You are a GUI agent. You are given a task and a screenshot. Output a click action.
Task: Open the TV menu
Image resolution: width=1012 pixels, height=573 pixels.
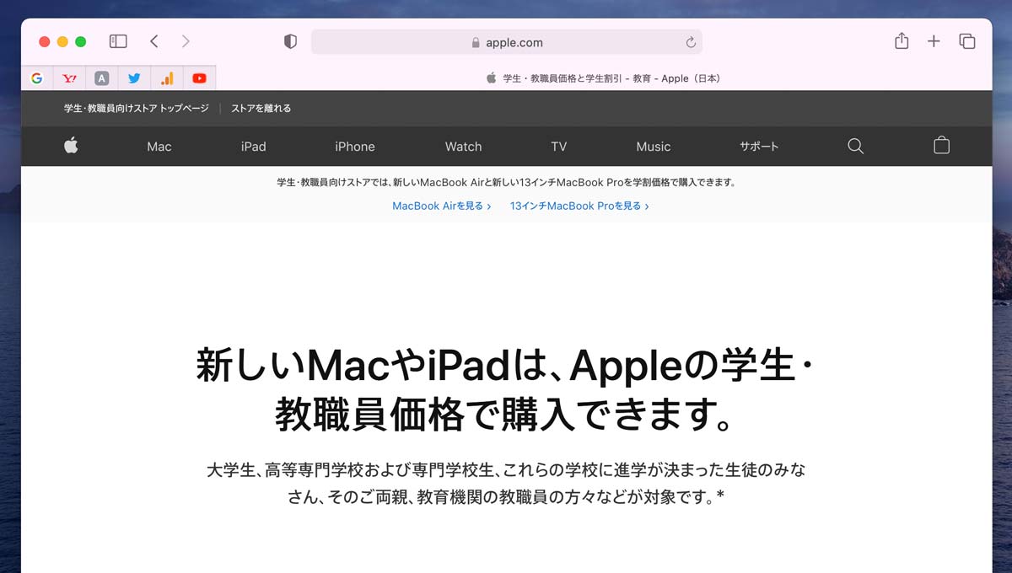[558, 147]
